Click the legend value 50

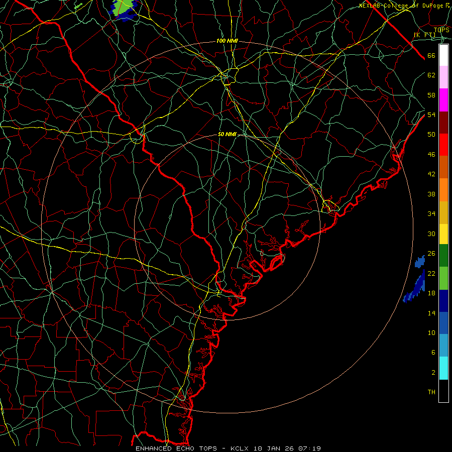431,135
